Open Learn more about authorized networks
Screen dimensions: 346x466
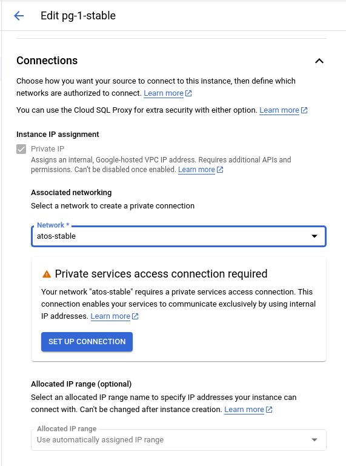[x=164, y=93]
